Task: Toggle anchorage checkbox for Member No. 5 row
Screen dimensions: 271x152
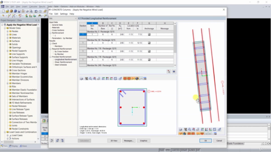Action: (x=149, y=35)
